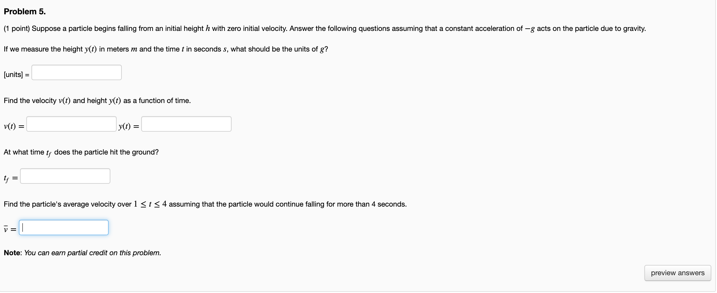717x293 pixels.
Task: Click the "v(t) =" label text
Action: 14,126
